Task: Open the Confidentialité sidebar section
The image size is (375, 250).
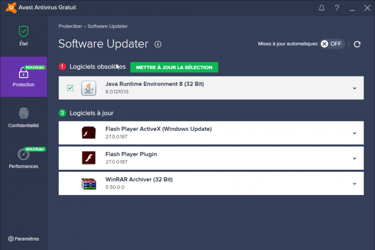Action: click(x=23, y=118)
